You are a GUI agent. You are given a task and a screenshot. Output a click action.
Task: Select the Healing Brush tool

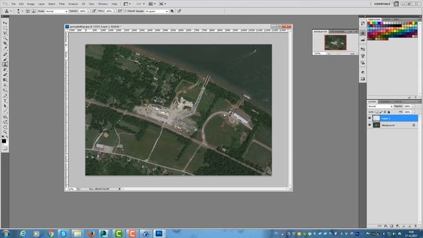tap(5, 54)
